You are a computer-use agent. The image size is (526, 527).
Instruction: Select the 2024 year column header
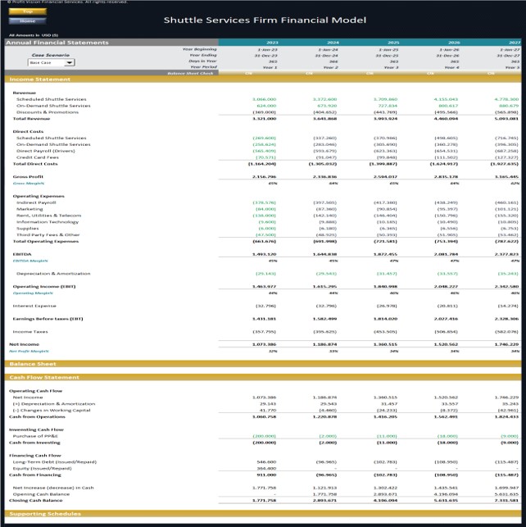(333, 43)
